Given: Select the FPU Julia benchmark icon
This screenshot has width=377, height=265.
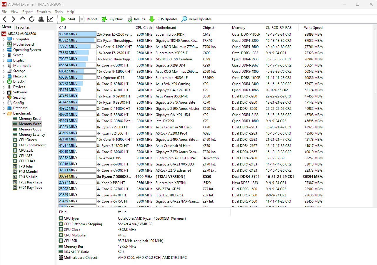Looking at the screenshot, I should pos(15,166).
